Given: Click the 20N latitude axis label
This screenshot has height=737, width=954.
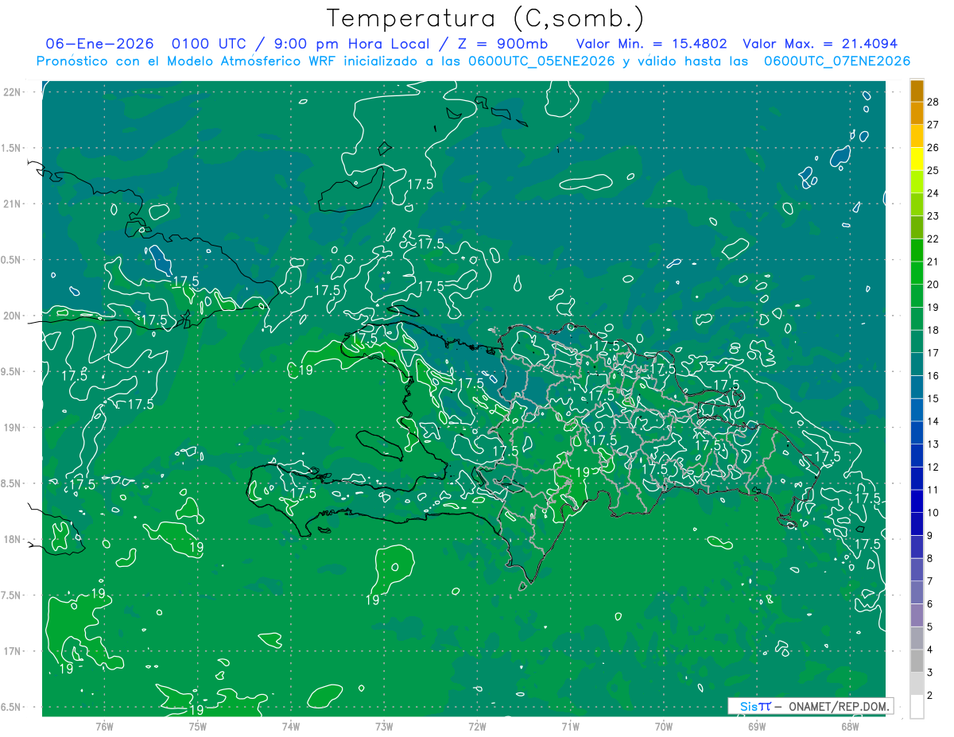Looking at the screenshot, I should click(12, 316).
